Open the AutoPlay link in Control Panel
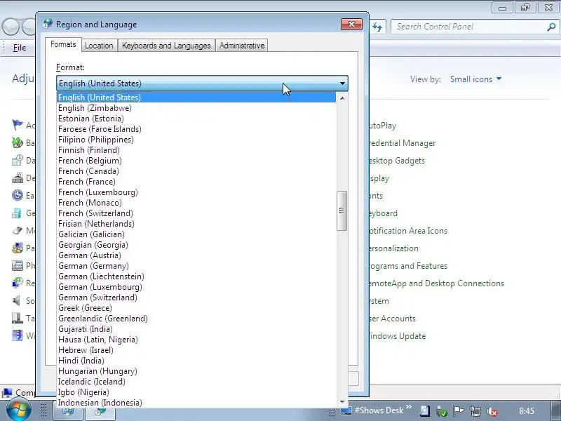 coord(382,126)
